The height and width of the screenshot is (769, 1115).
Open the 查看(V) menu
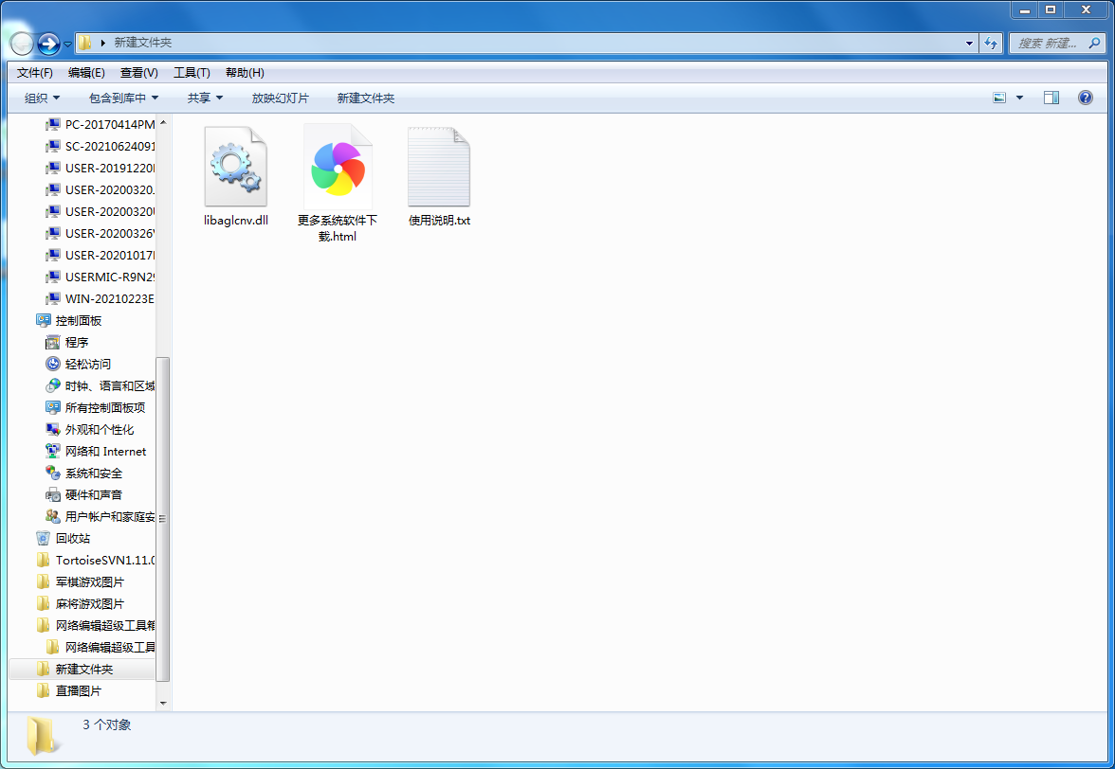coord(138,72)
